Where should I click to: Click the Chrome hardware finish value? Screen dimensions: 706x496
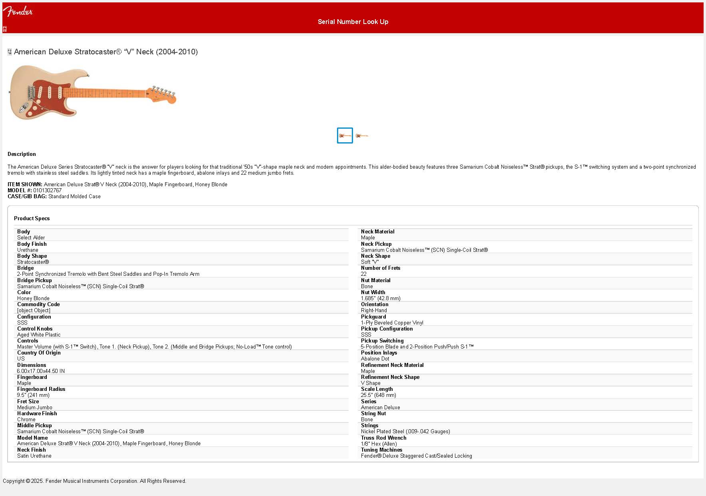click(x=26, y=419)
